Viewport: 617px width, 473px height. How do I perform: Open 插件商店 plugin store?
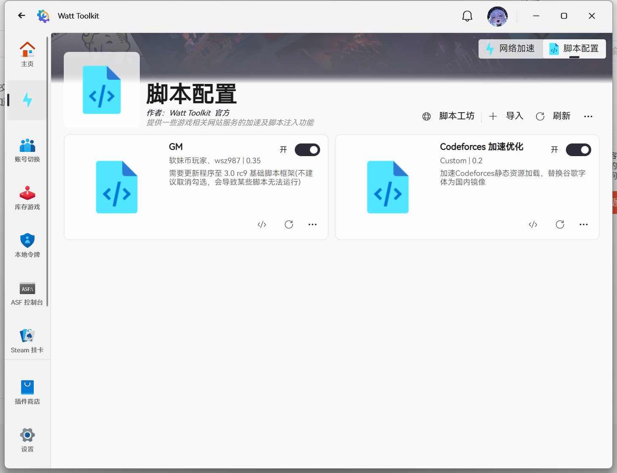(x=27, y=393)
